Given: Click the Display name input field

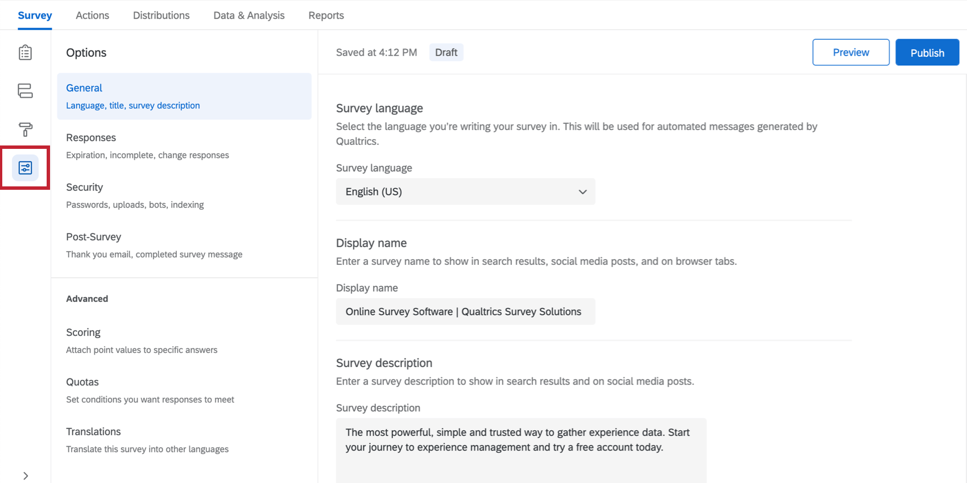Looking at the screenshot, I should [x=465, y=311].
